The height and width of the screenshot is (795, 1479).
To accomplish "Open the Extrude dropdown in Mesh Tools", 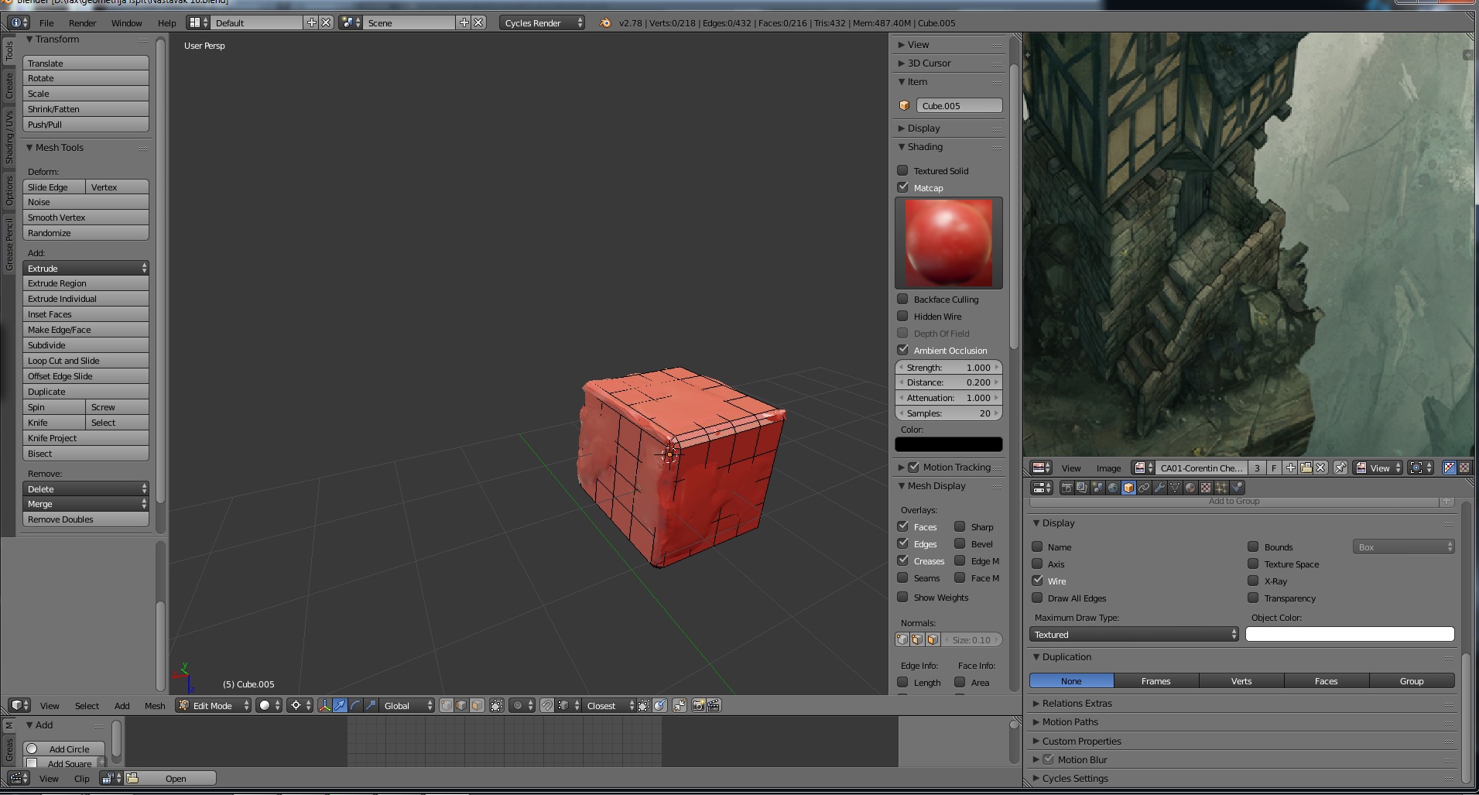I will pos(85,268).
